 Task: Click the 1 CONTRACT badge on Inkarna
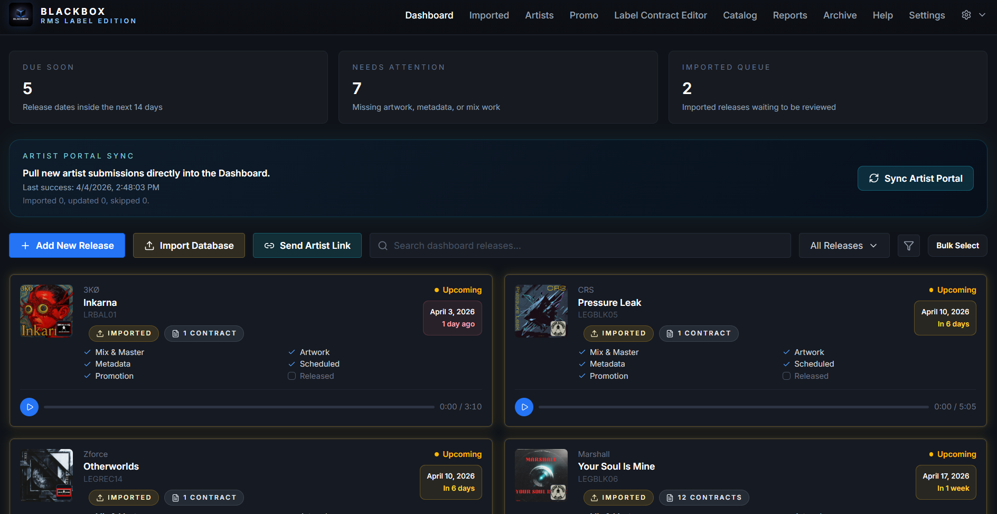[204, 333]
